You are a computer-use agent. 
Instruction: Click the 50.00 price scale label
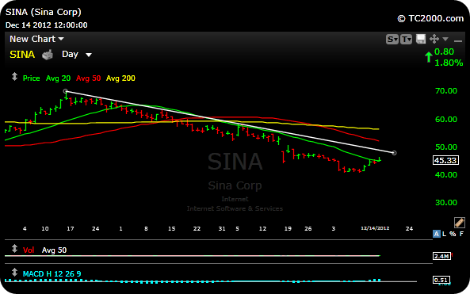click(x=446, y=147)
